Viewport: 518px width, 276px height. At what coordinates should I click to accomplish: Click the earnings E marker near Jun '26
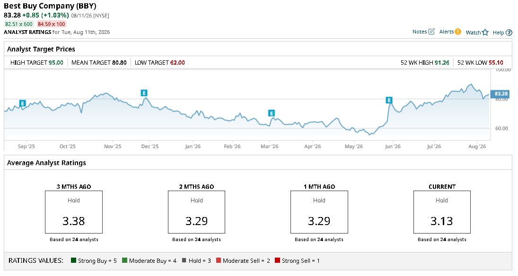(x=389, y=100)
